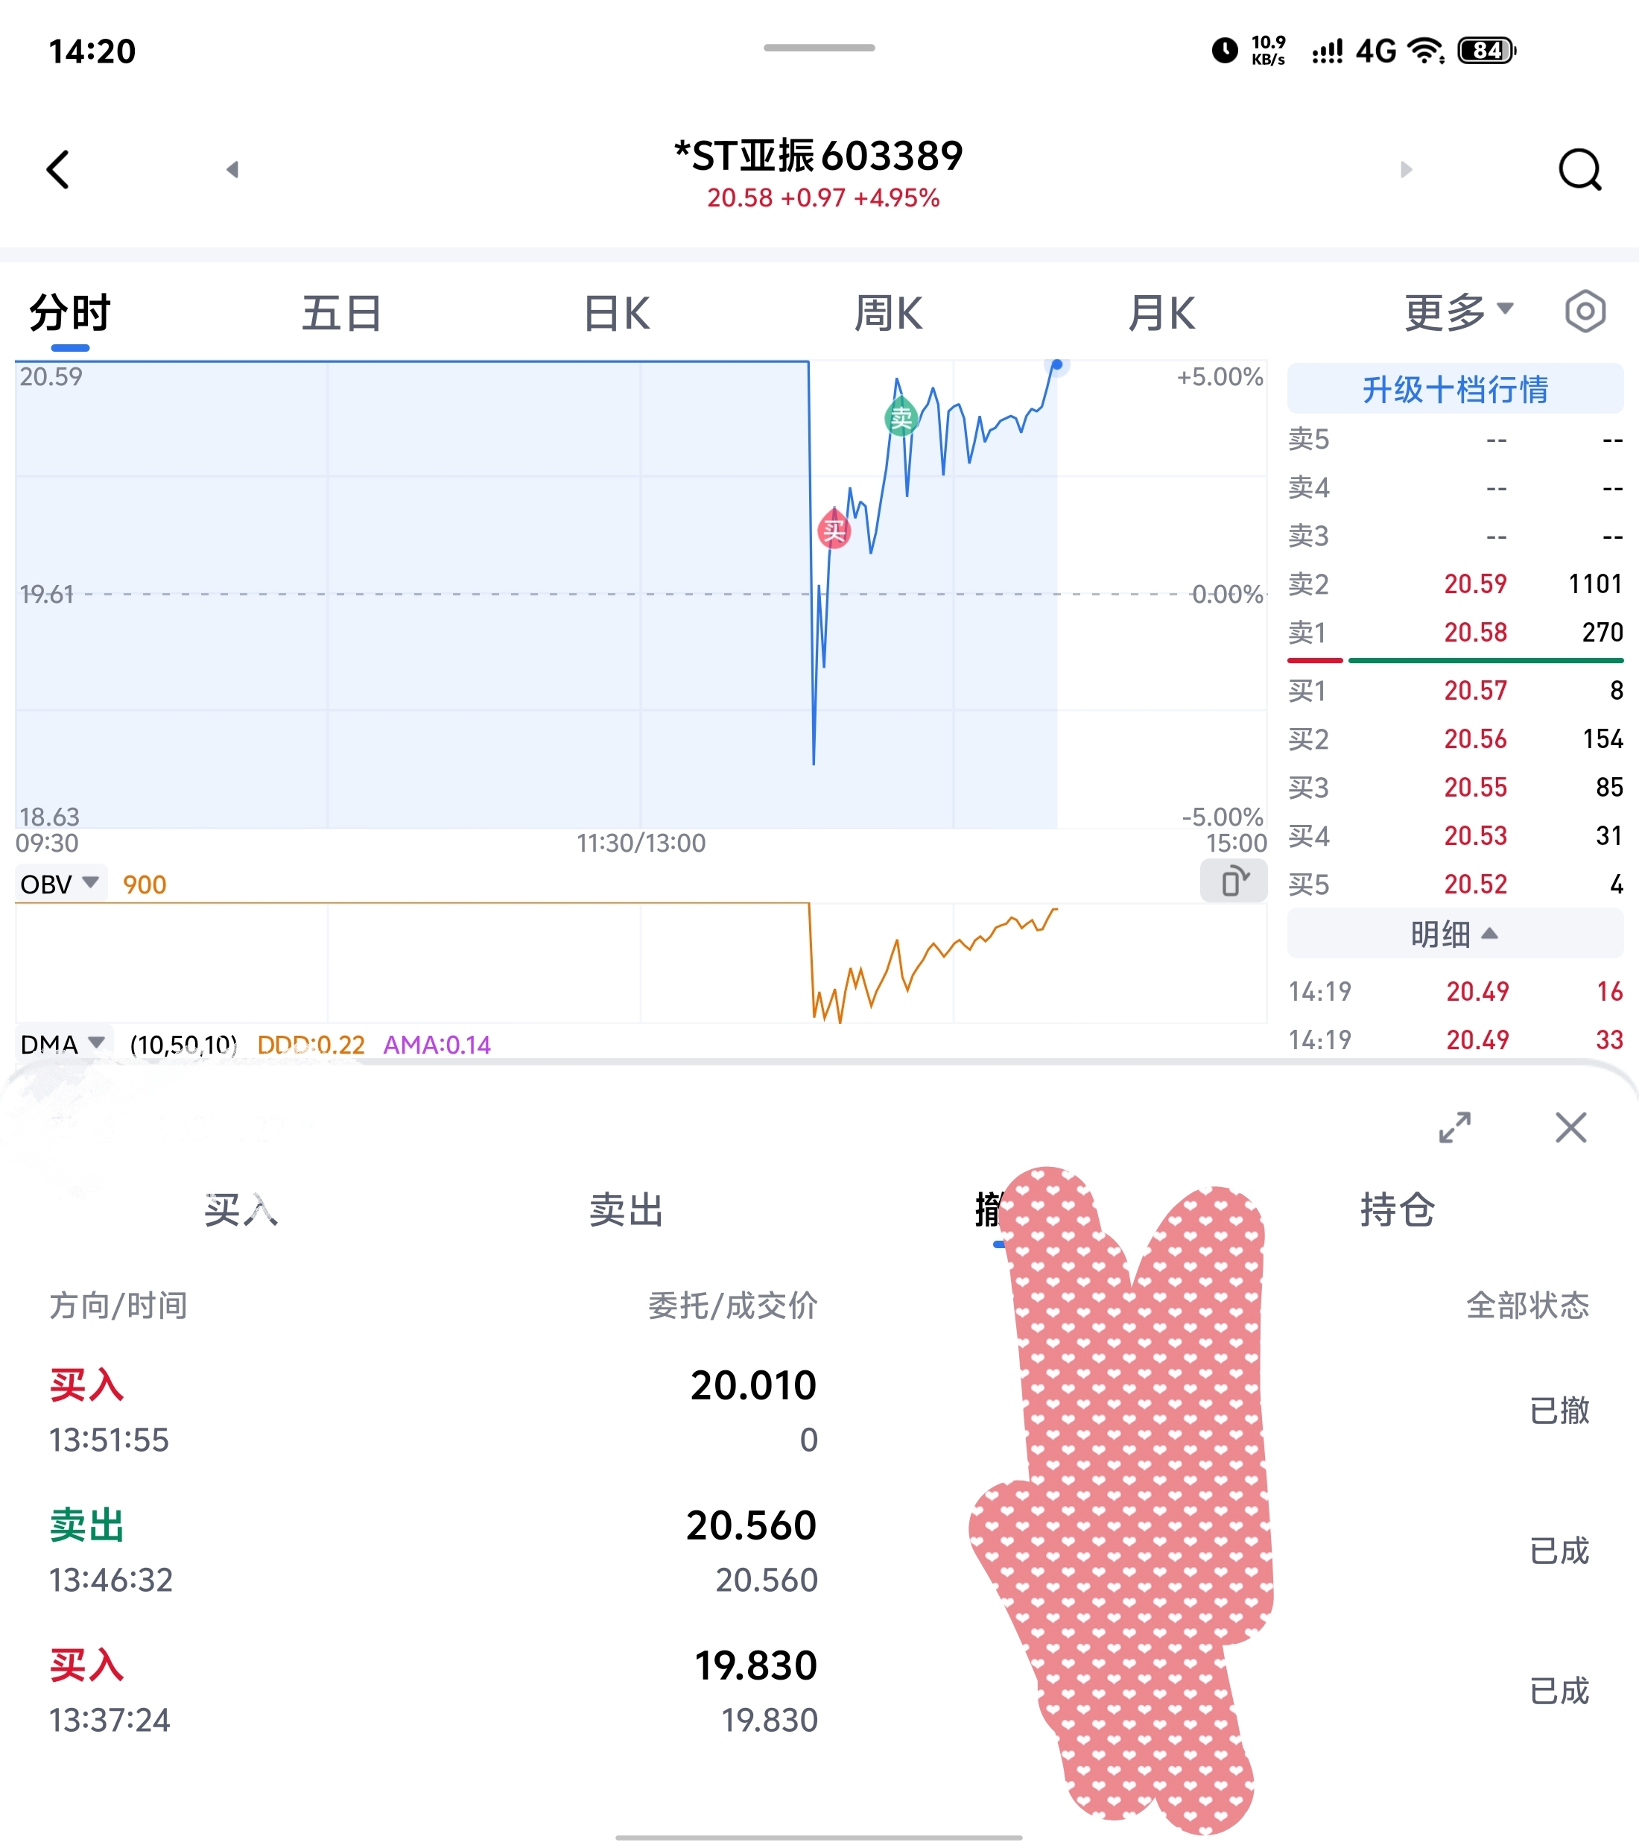Go to previous stock arrow
1639x1848 pixels.
pos(232,169)
